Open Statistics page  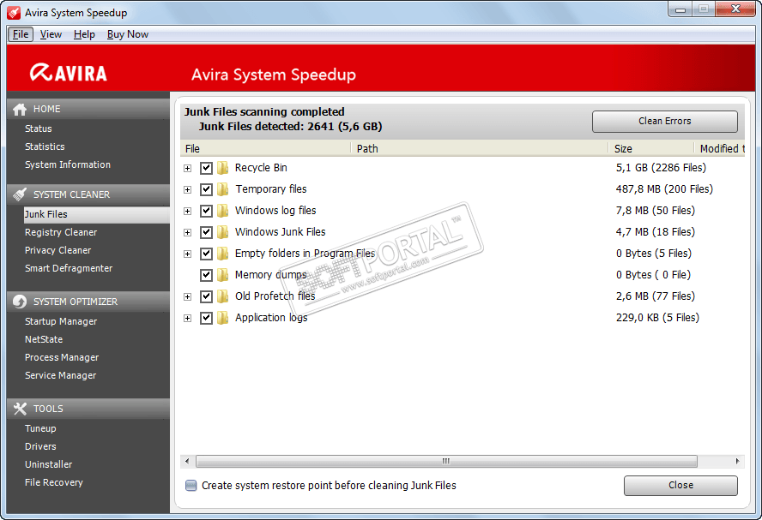click(x=45, y=146)
